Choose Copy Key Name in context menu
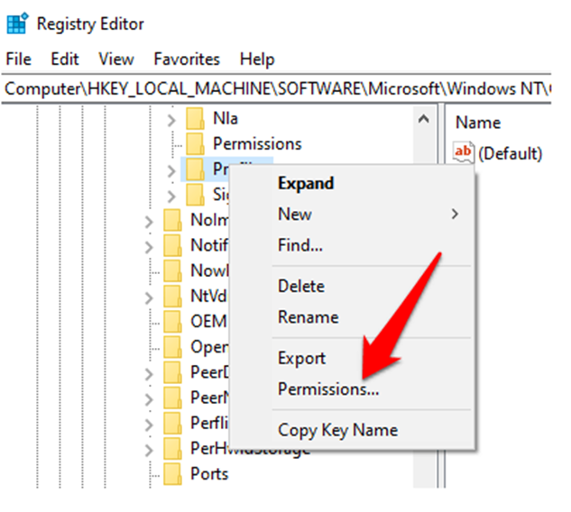This screenshot has width=571, height=512. coord(352,430)
